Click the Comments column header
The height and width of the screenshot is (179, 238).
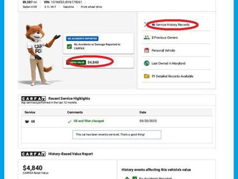75,112
